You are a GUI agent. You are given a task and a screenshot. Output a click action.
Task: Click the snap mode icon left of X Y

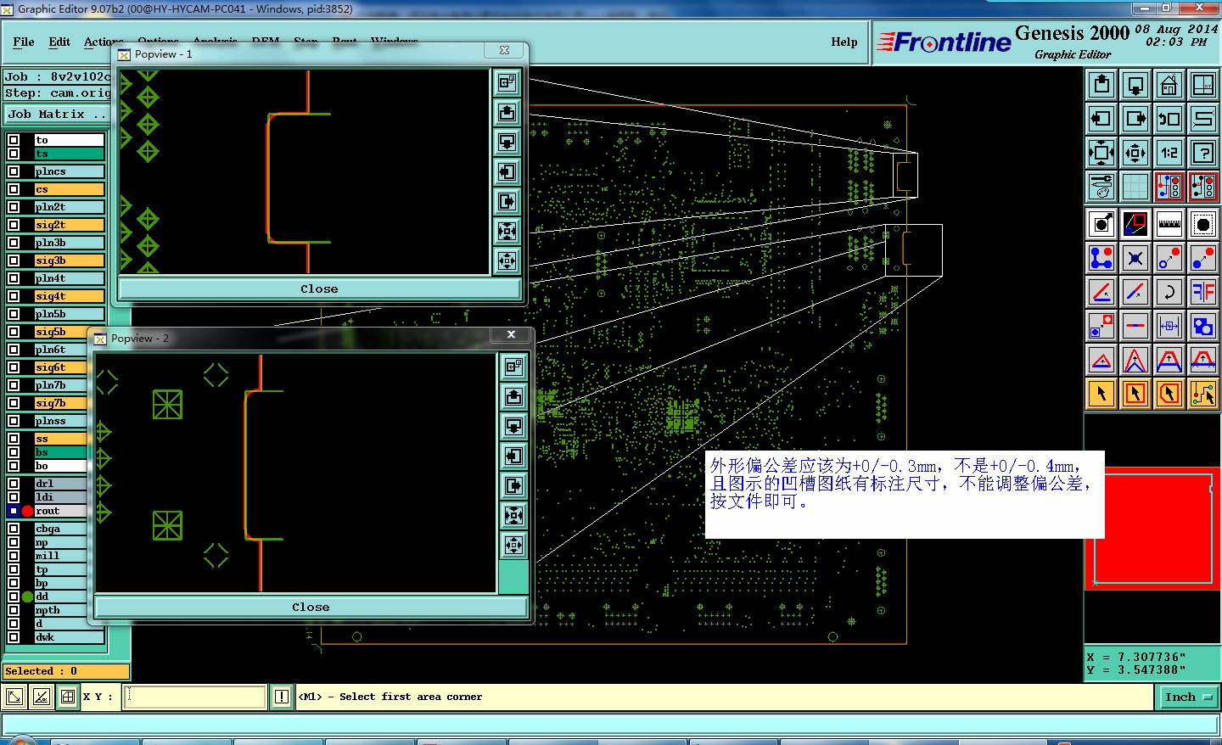(68, 697)
